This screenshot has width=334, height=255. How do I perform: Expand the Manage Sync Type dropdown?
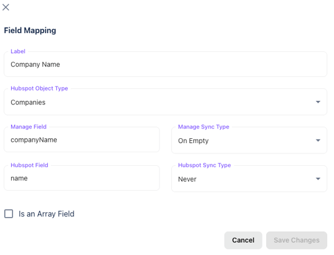tap(249, 140)
